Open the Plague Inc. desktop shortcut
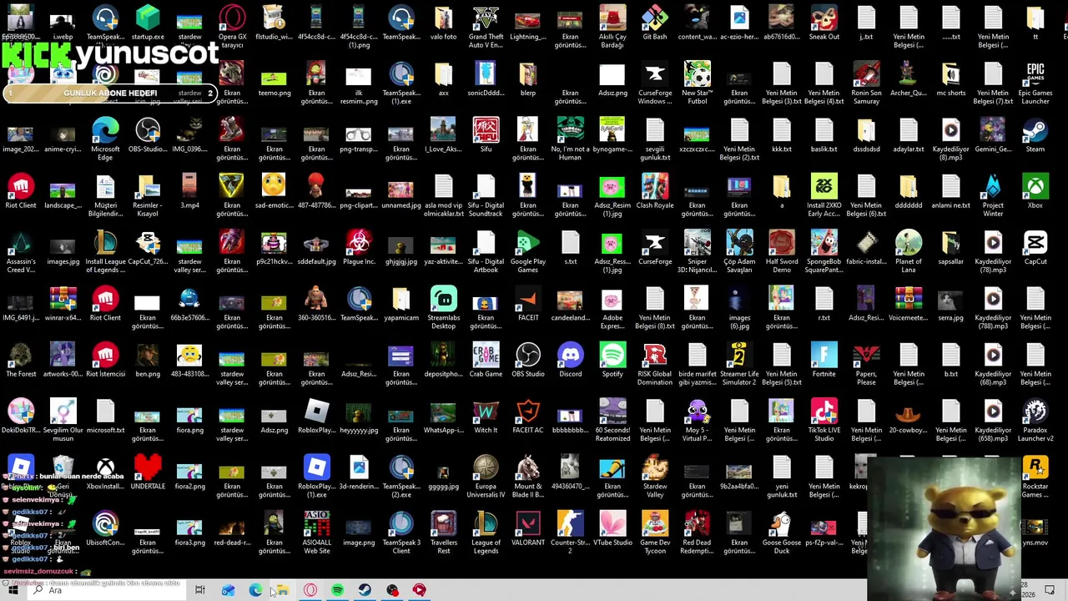Image resolution: width=1068 pixels, height=601 pixels. pos(359,247)
